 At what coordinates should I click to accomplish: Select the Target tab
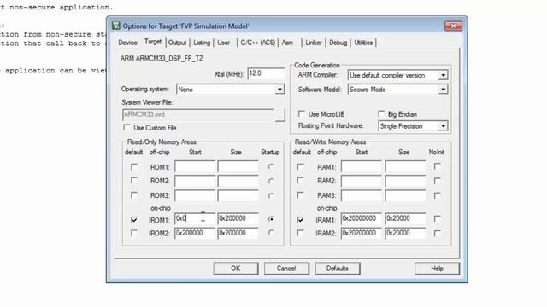point(153,42)
